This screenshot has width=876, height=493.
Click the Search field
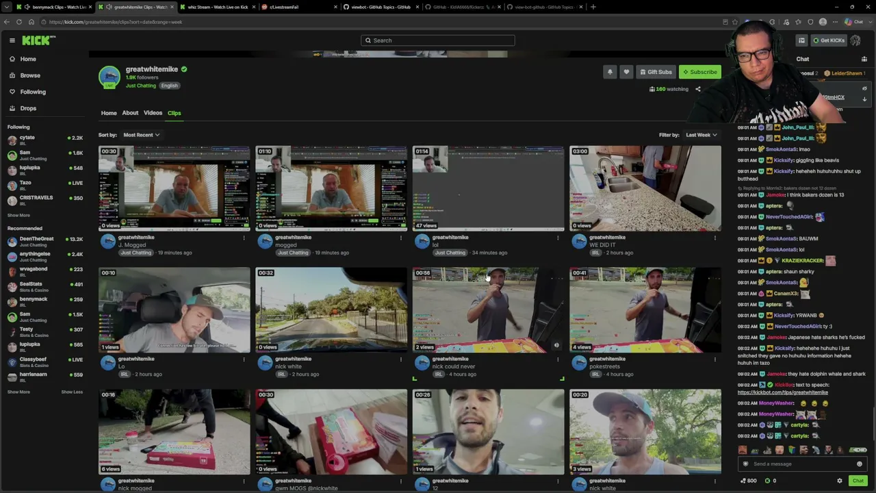click(x=438, y=40)
